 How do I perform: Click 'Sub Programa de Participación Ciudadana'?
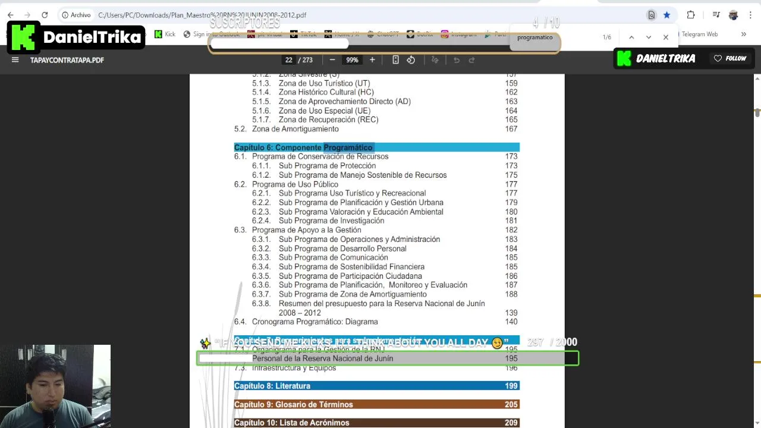coord(350,276)
